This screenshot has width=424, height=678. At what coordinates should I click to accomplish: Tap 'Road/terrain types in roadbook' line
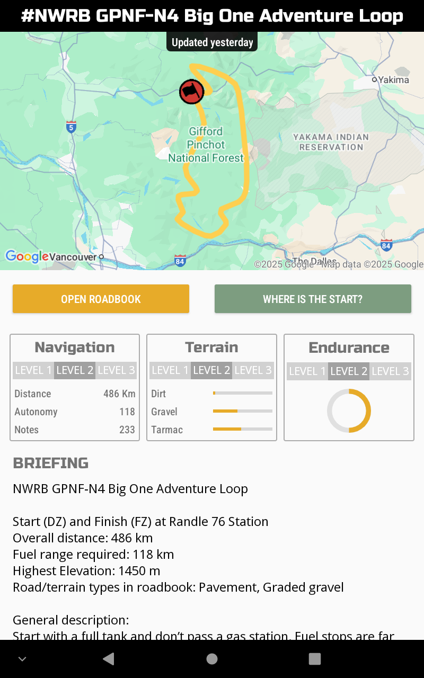pyautogui.click(x=178, y=587)
